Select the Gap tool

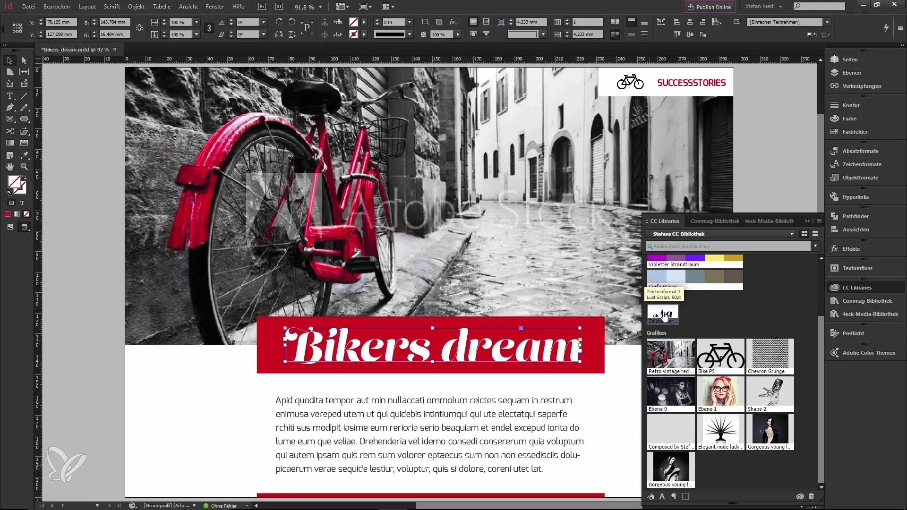coord(24,72)
